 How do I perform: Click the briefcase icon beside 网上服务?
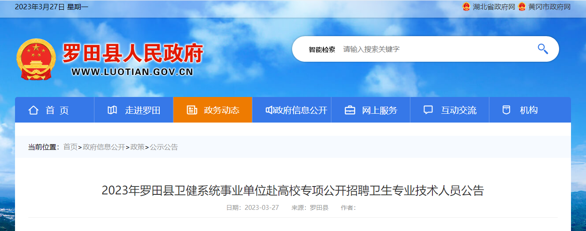click(349, 110)
